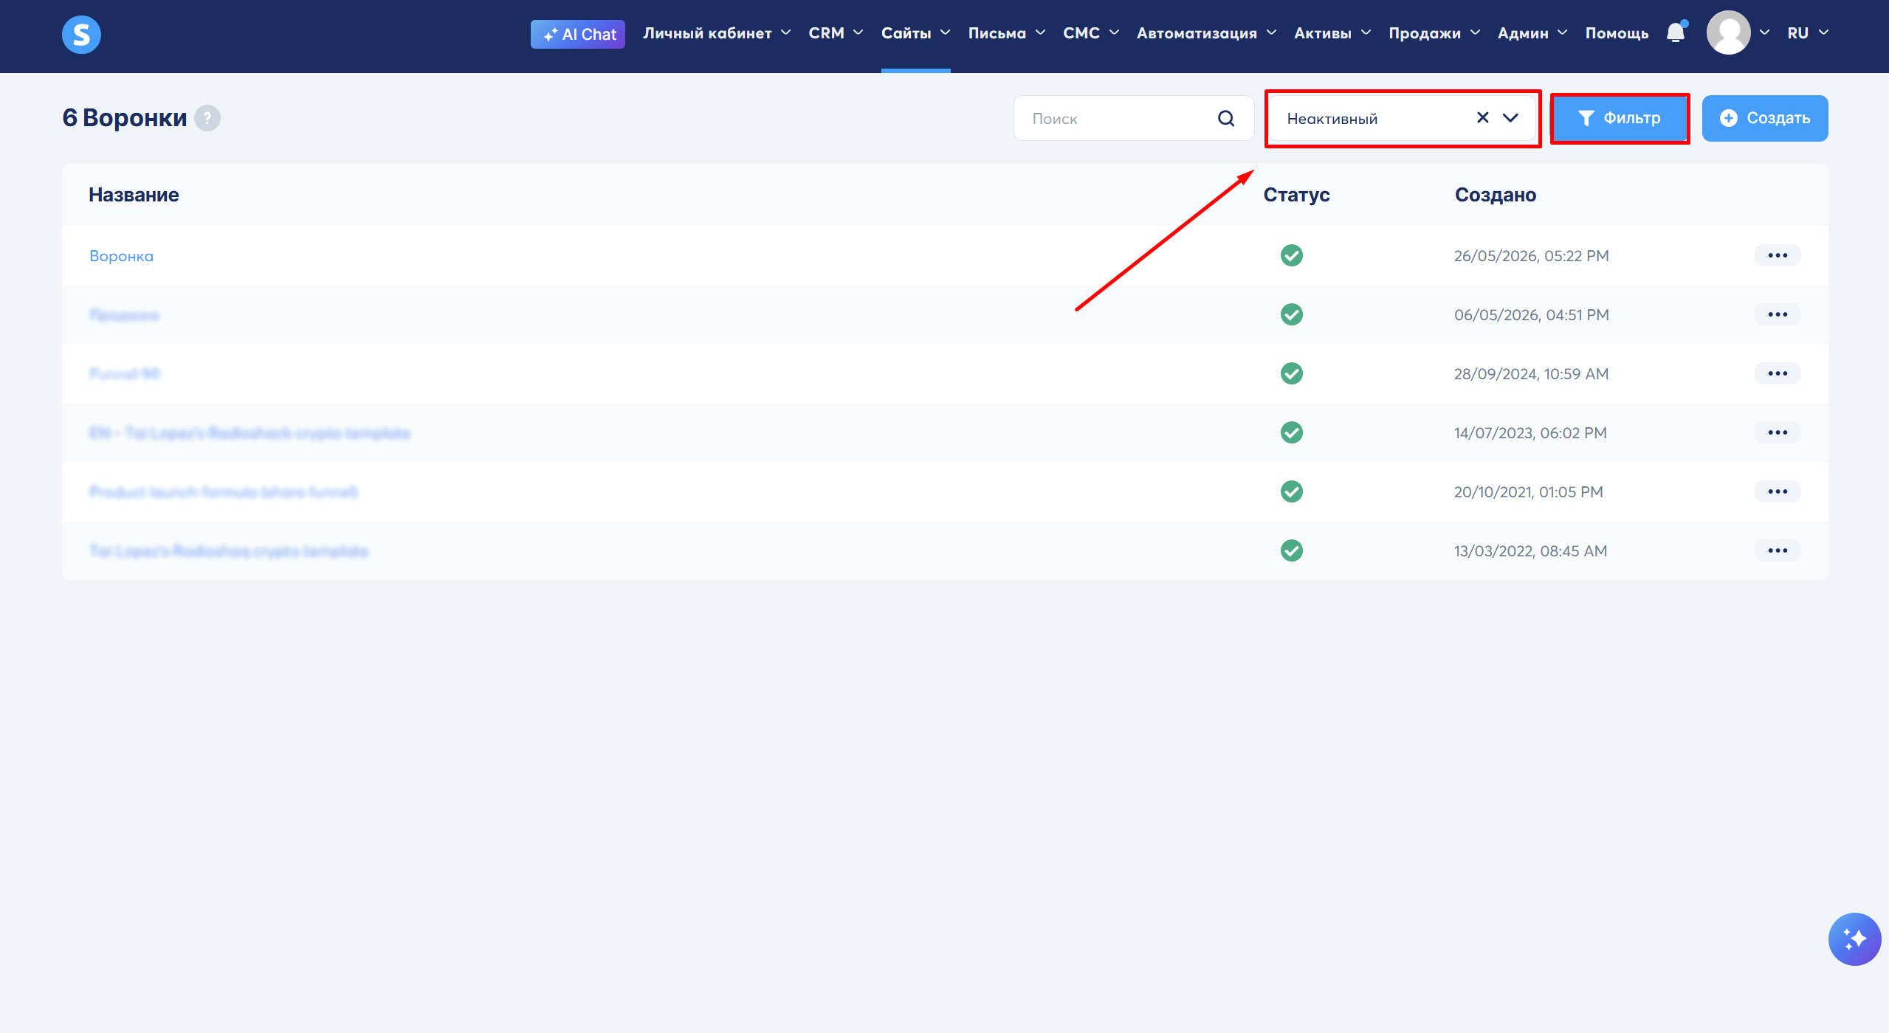Click the date 14/07/2023, 06:02 PM
Screen dimensions: 1889x1033
click(1530, 433)
